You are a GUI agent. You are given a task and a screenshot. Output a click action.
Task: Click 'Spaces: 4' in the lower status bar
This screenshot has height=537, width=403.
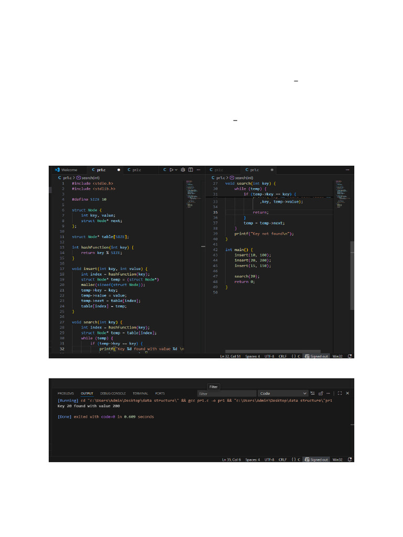click(x=252, y=459)
